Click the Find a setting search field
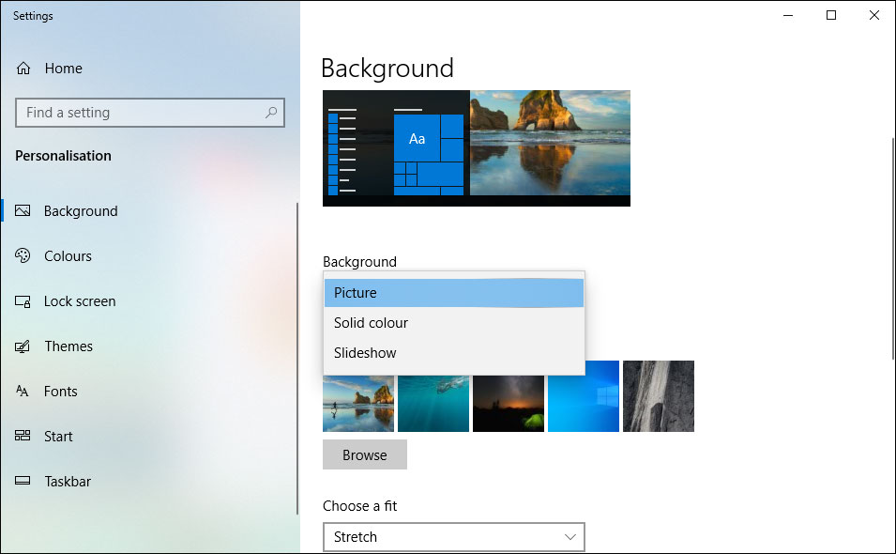The width and height of the screenshot is (896, 554). pyautogui.click(x=141, y=113)
